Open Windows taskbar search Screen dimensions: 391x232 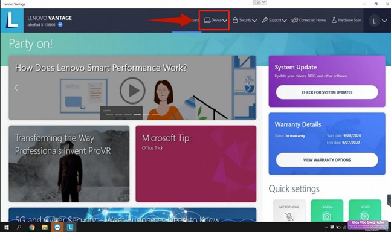click(x=19, y=227)
